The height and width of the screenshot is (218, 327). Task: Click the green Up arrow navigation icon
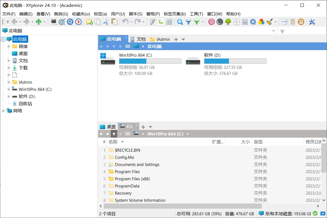[39, 22]
